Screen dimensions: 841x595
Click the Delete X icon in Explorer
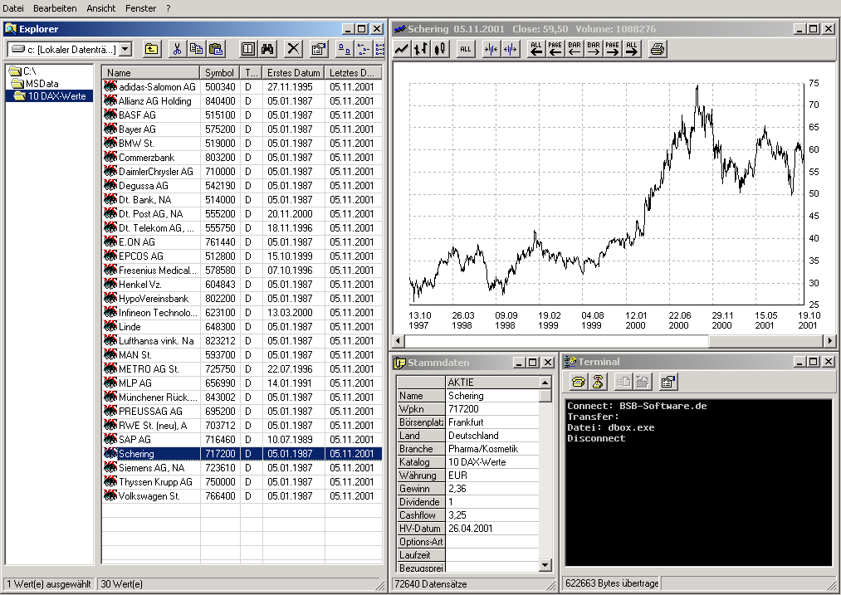(x=293, y=49)
